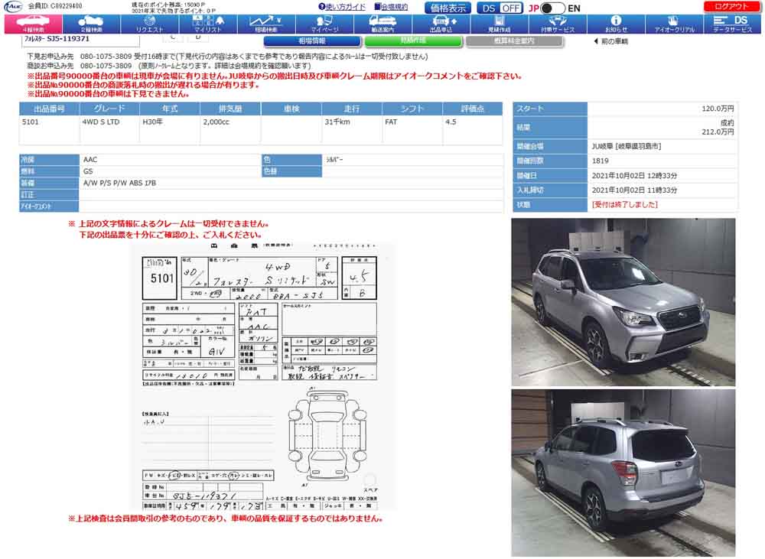Click the bid deadline 2021年10月02日 11時33分
The width and height of the screenshot is (765, 559).
pos(634,190)
